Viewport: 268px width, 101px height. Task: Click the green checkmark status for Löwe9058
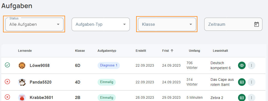[7, 65]
